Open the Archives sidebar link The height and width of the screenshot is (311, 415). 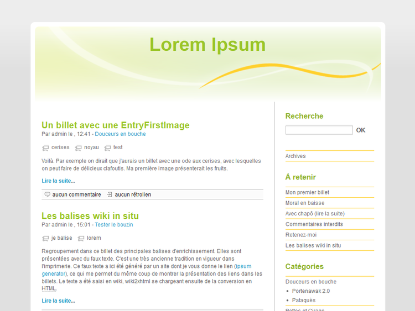pyautogui.click(x=295, y=156)
